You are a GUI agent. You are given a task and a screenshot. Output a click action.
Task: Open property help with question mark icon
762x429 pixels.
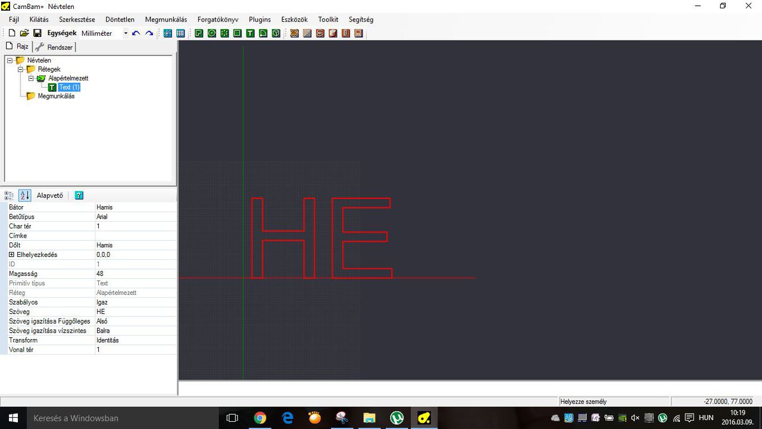click(79, 195)
